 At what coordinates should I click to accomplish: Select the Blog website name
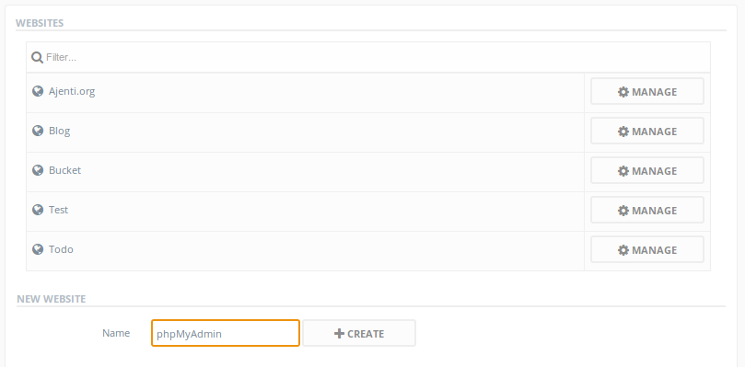pos(59,131)
